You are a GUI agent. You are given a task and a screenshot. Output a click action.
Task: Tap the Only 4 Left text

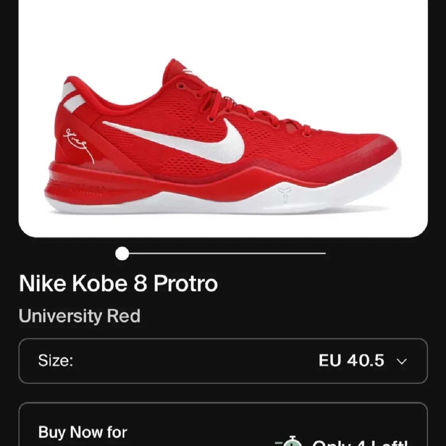click(x=361, y=443)
